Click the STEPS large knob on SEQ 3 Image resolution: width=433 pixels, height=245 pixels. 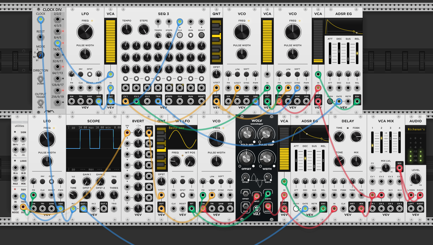click(143, 29)
